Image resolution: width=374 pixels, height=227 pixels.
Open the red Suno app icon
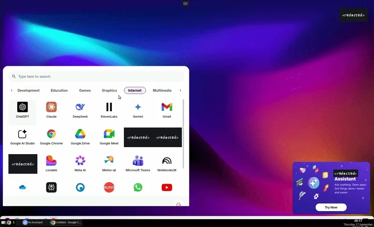coord(109,187)
